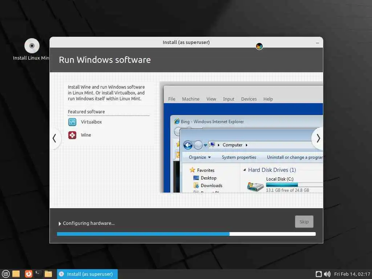Screen dimensions: 372x279
Task: Go to the previous slide with the left arrow
Action: coord(54,138)
